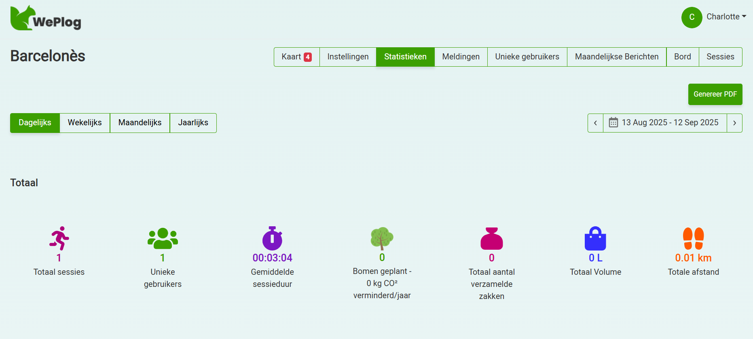Click the Genereer PDF button
The width and height of the screenshot is (753, 339).
[715, 94]
